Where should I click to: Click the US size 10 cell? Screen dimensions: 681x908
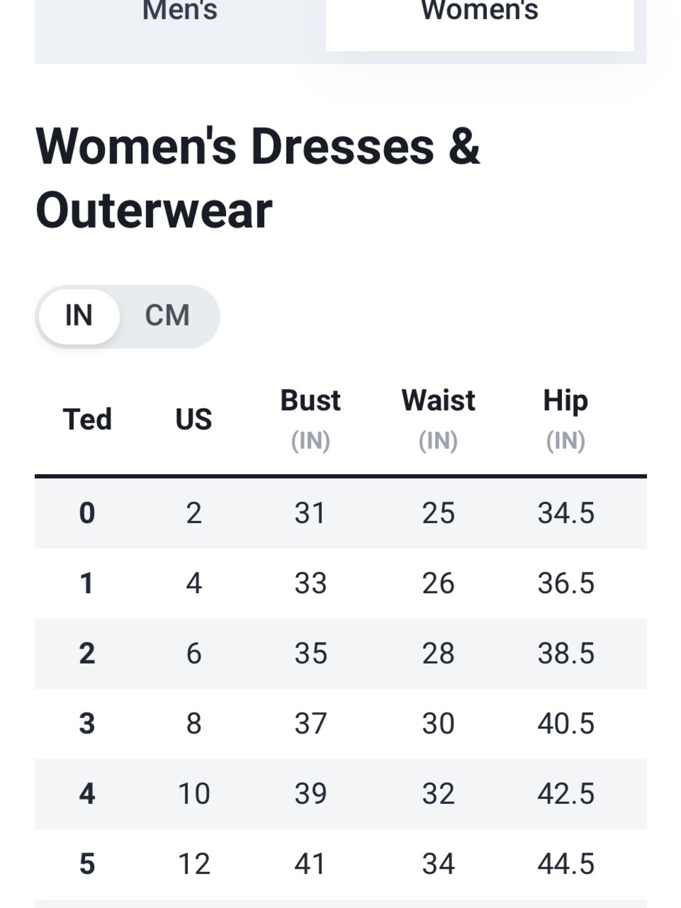point(194,794)
